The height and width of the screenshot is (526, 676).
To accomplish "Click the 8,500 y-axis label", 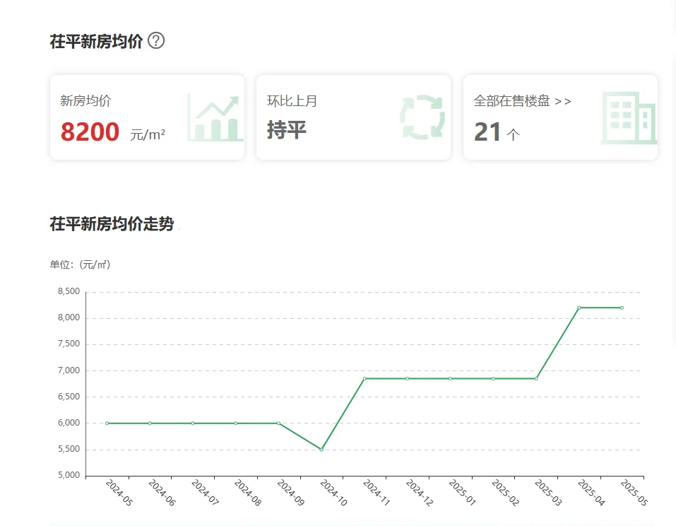I will click(x=69, y=291).
